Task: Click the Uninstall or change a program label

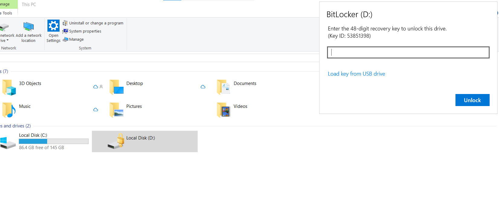Action: [96, 23]
